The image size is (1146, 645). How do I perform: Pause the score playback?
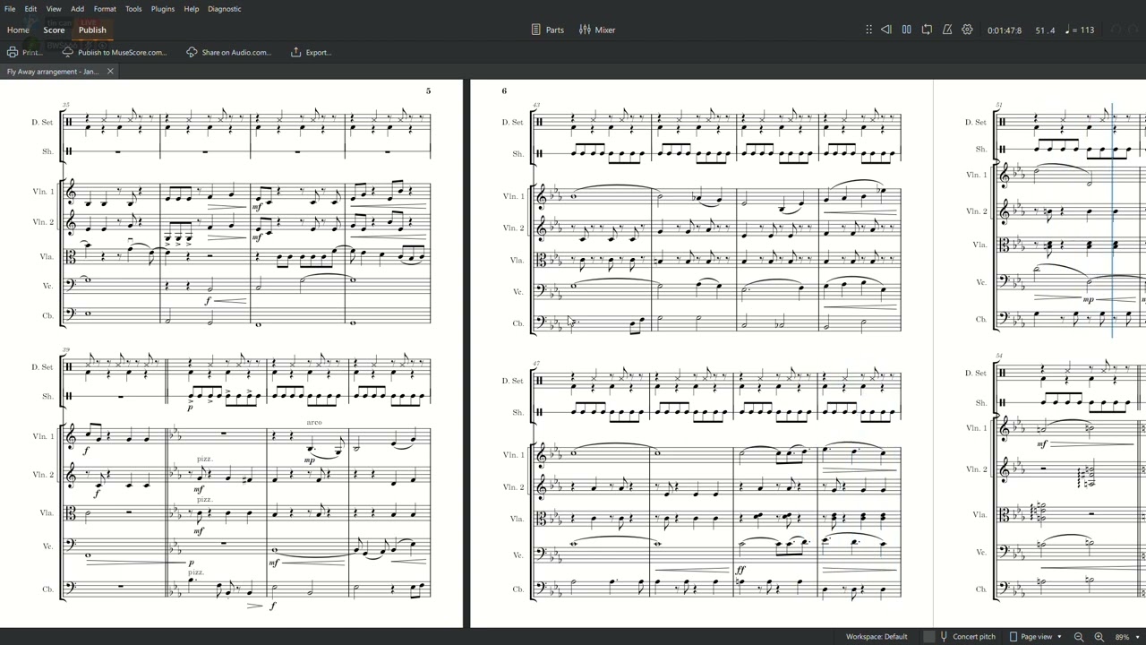coord(906,30)
